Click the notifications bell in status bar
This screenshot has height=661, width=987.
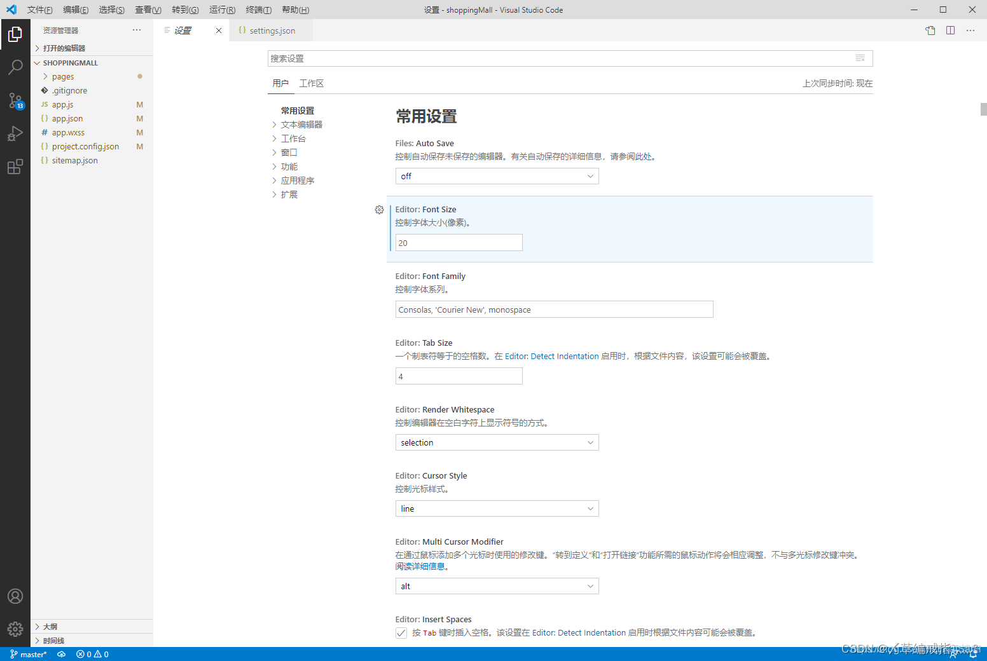click(973, 654)
